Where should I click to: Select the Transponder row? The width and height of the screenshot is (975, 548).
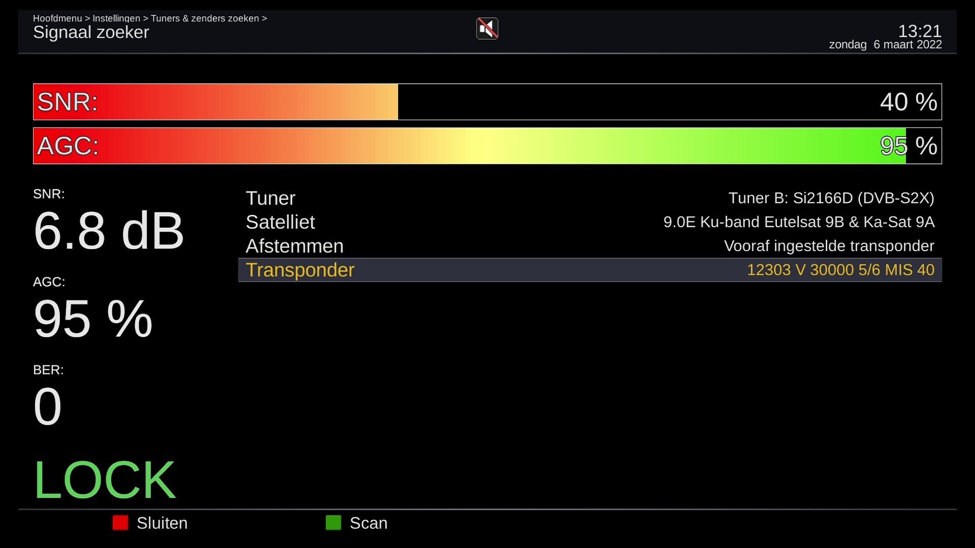click(590, 270)
